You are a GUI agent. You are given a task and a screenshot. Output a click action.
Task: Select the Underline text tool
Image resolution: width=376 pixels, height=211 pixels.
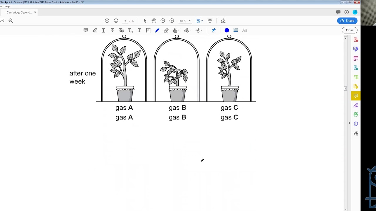click(x=103, y=30)
